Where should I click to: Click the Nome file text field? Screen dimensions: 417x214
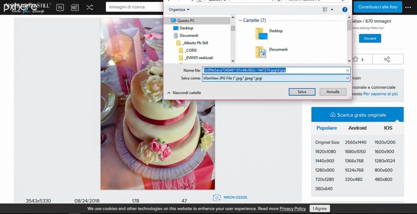(x=274, y=70)
